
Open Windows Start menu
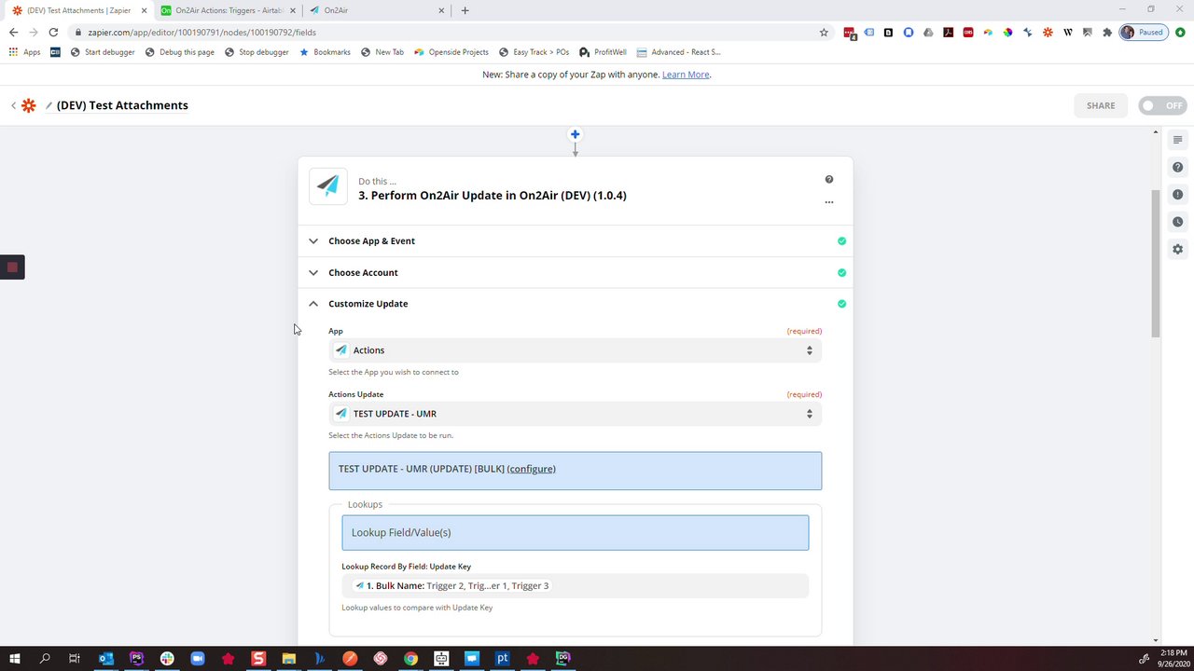tap(14, 659)
